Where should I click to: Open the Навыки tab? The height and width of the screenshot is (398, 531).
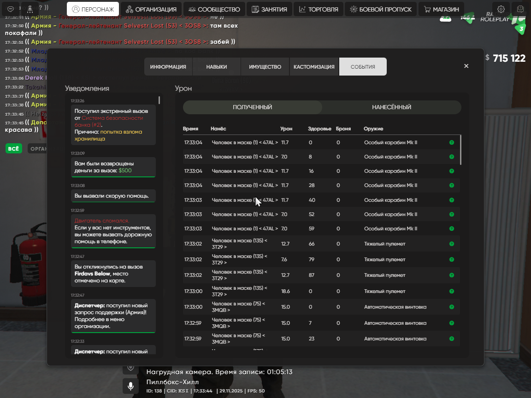(217, 67)
